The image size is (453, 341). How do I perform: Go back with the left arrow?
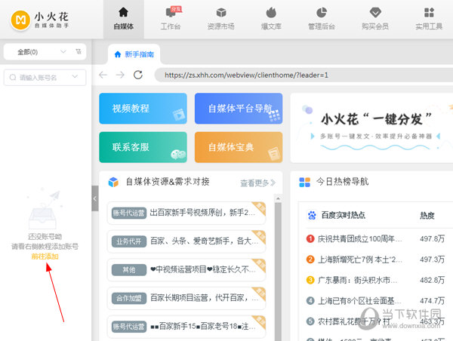[x=103, y=75]
